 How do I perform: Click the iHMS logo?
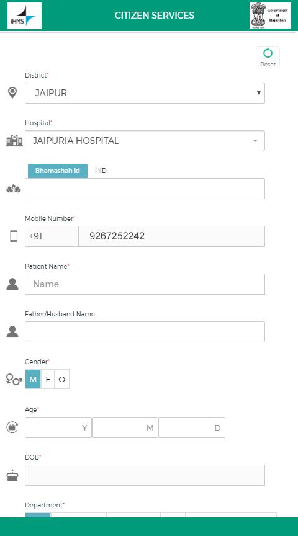click(x=25, y=16)
